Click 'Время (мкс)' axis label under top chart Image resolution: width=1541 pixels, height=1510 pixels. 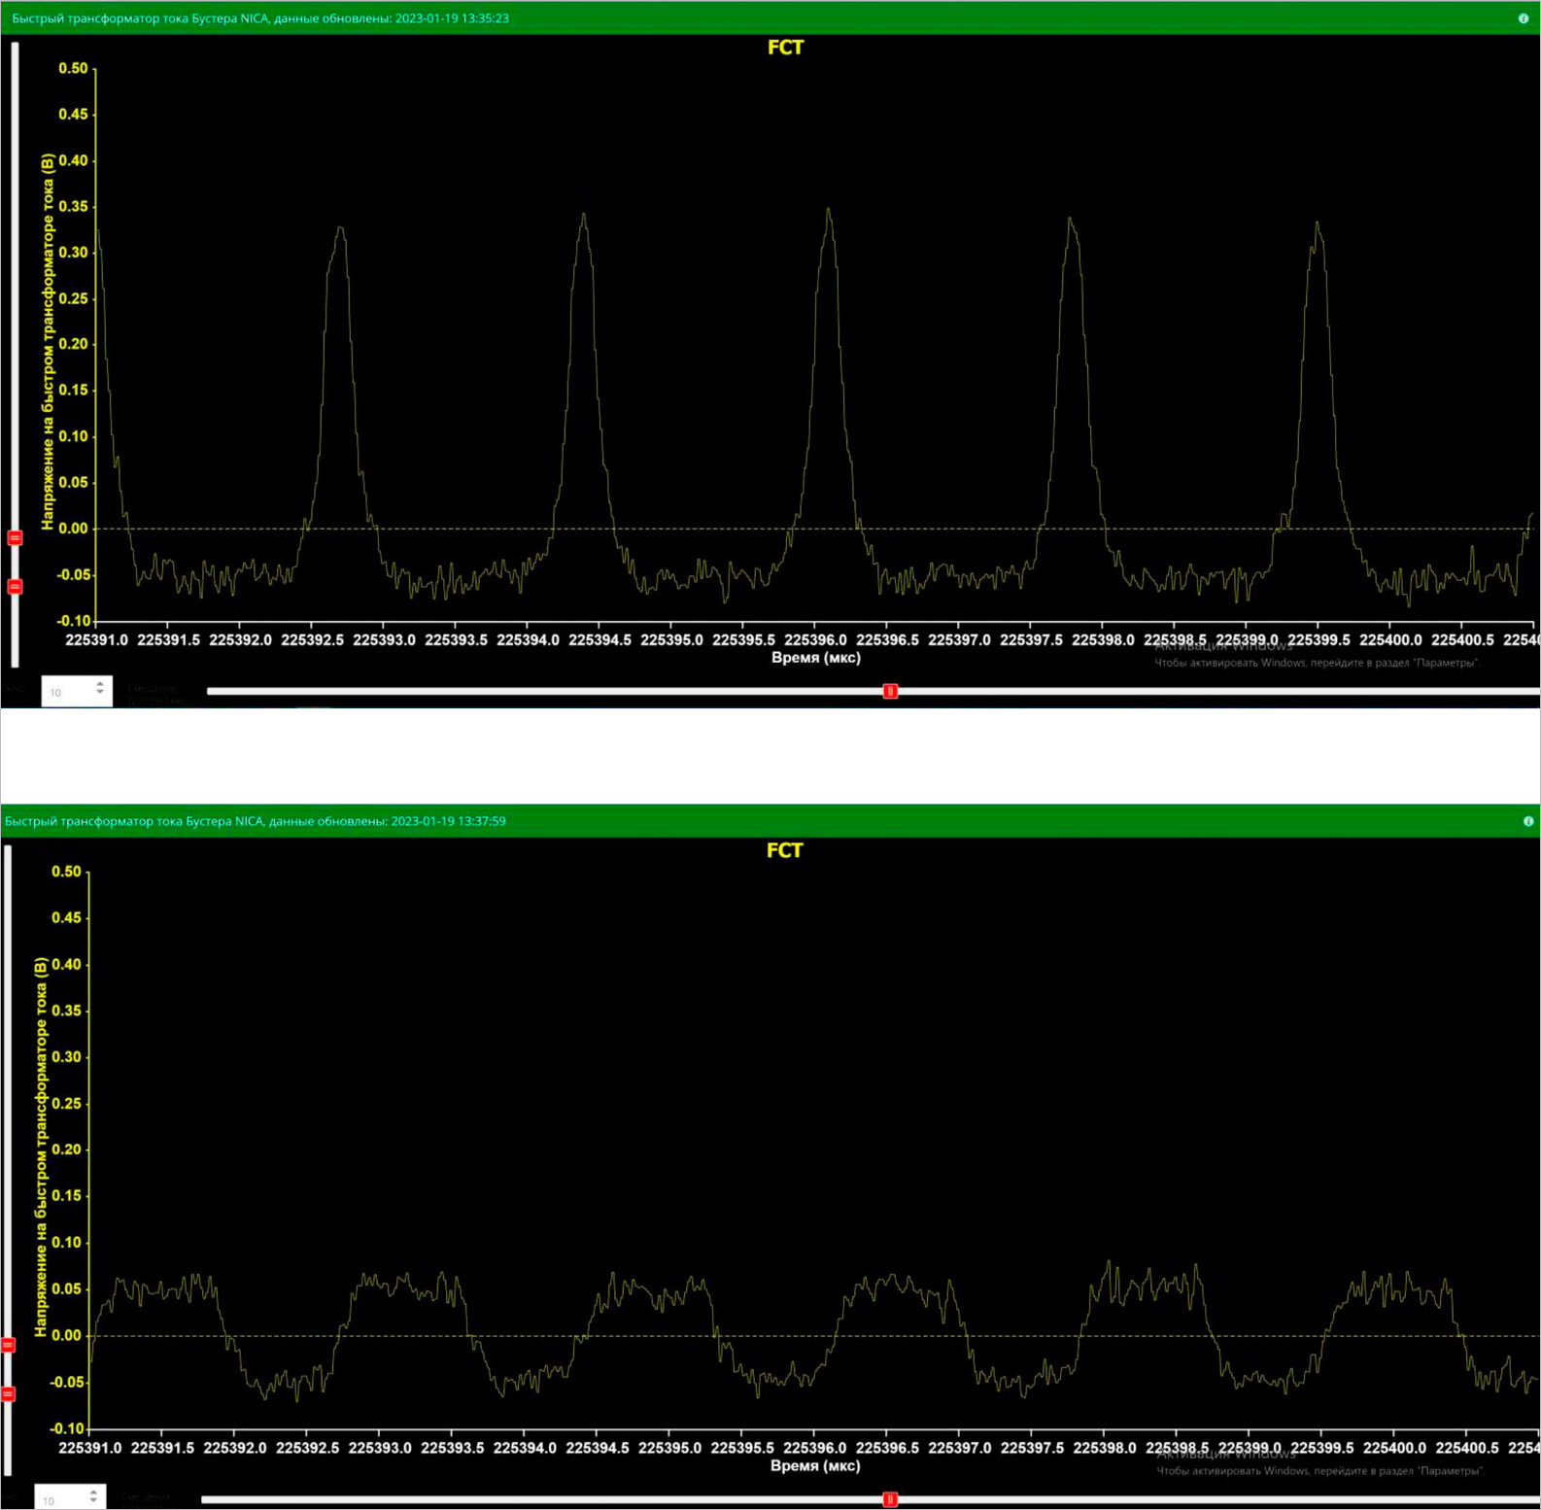815,658
